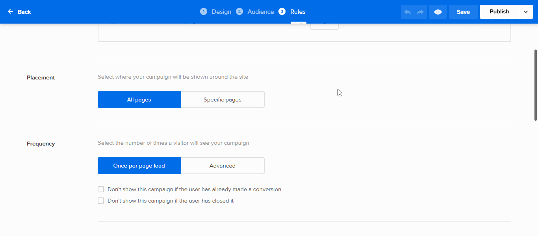Viewport: 538px width, 236px height.
Task: Enable hiding campaign after a conversion
Action: tap(101, 189)
